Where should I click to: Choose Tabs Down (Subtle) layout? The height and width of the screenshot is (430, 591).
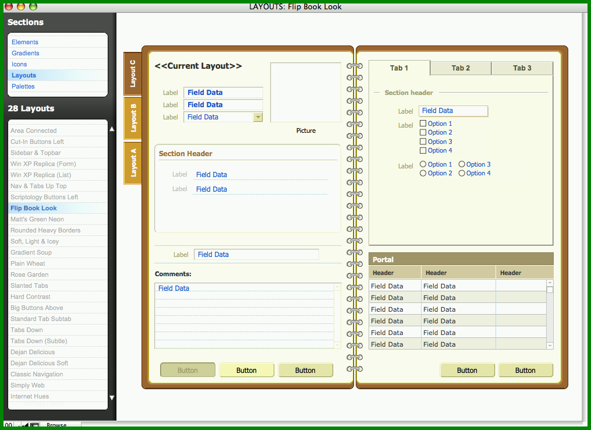pos(58,341)
